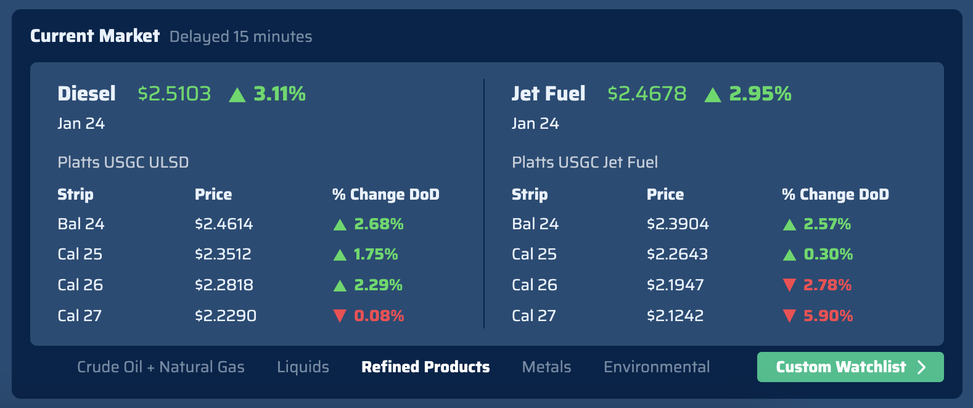Click the Current Market heading

tap(94, 36)
